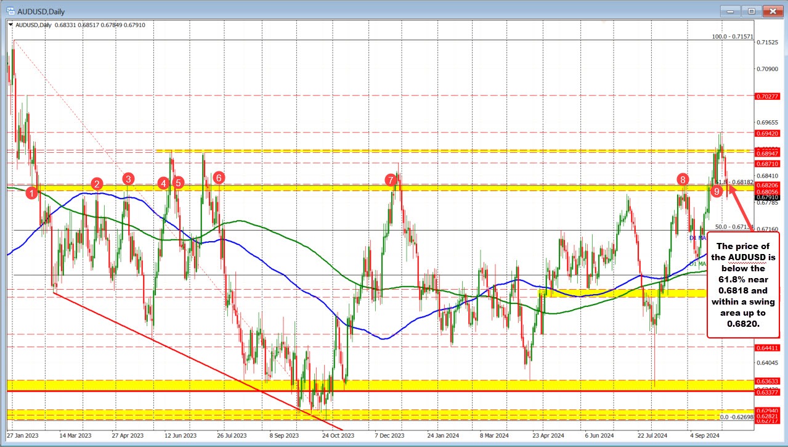Viewport: 788px width, 447px height.
Task: Click marker 5 circle beside marker 4
Action: pos(177,183)
